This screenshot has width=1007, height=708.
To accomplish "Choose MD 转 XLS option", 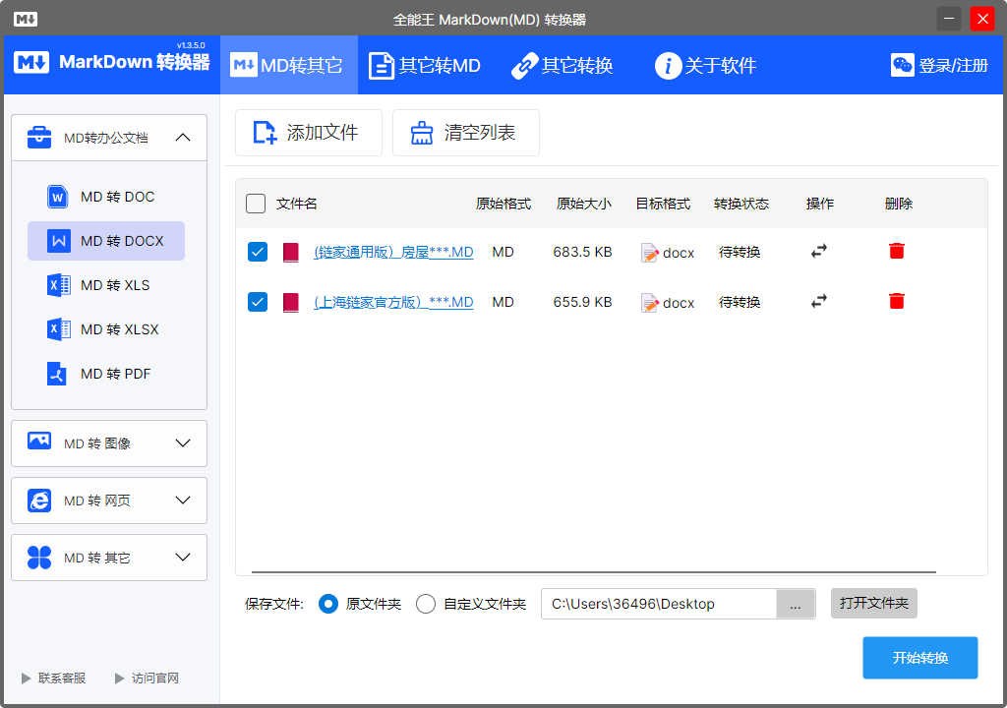I will pos(106,285).
